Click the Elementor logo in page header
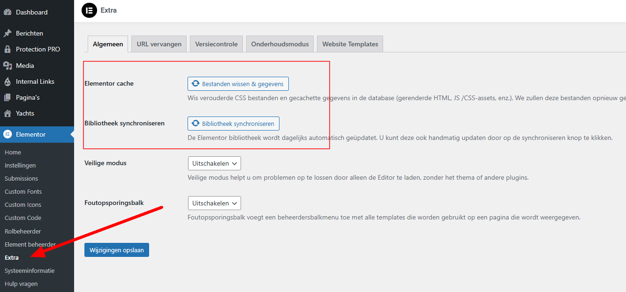This screenshot has height=292, width=626. point(89,10)
